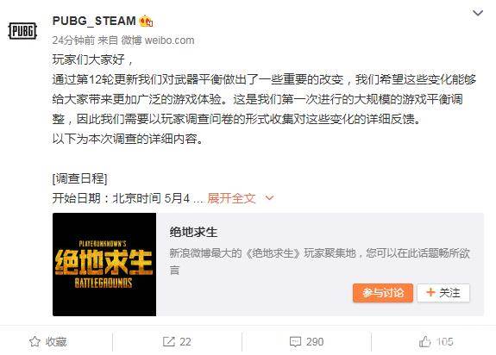496x355 pixels.
Task: Click the orange plus follow icon
Action: [x=430, y=292]
